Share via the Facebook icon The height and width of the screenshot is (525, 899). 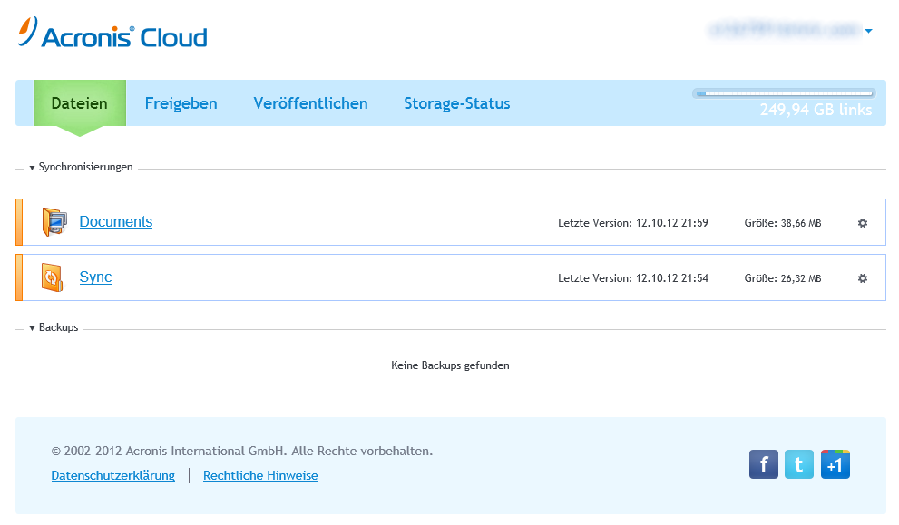tap(764, 464)
